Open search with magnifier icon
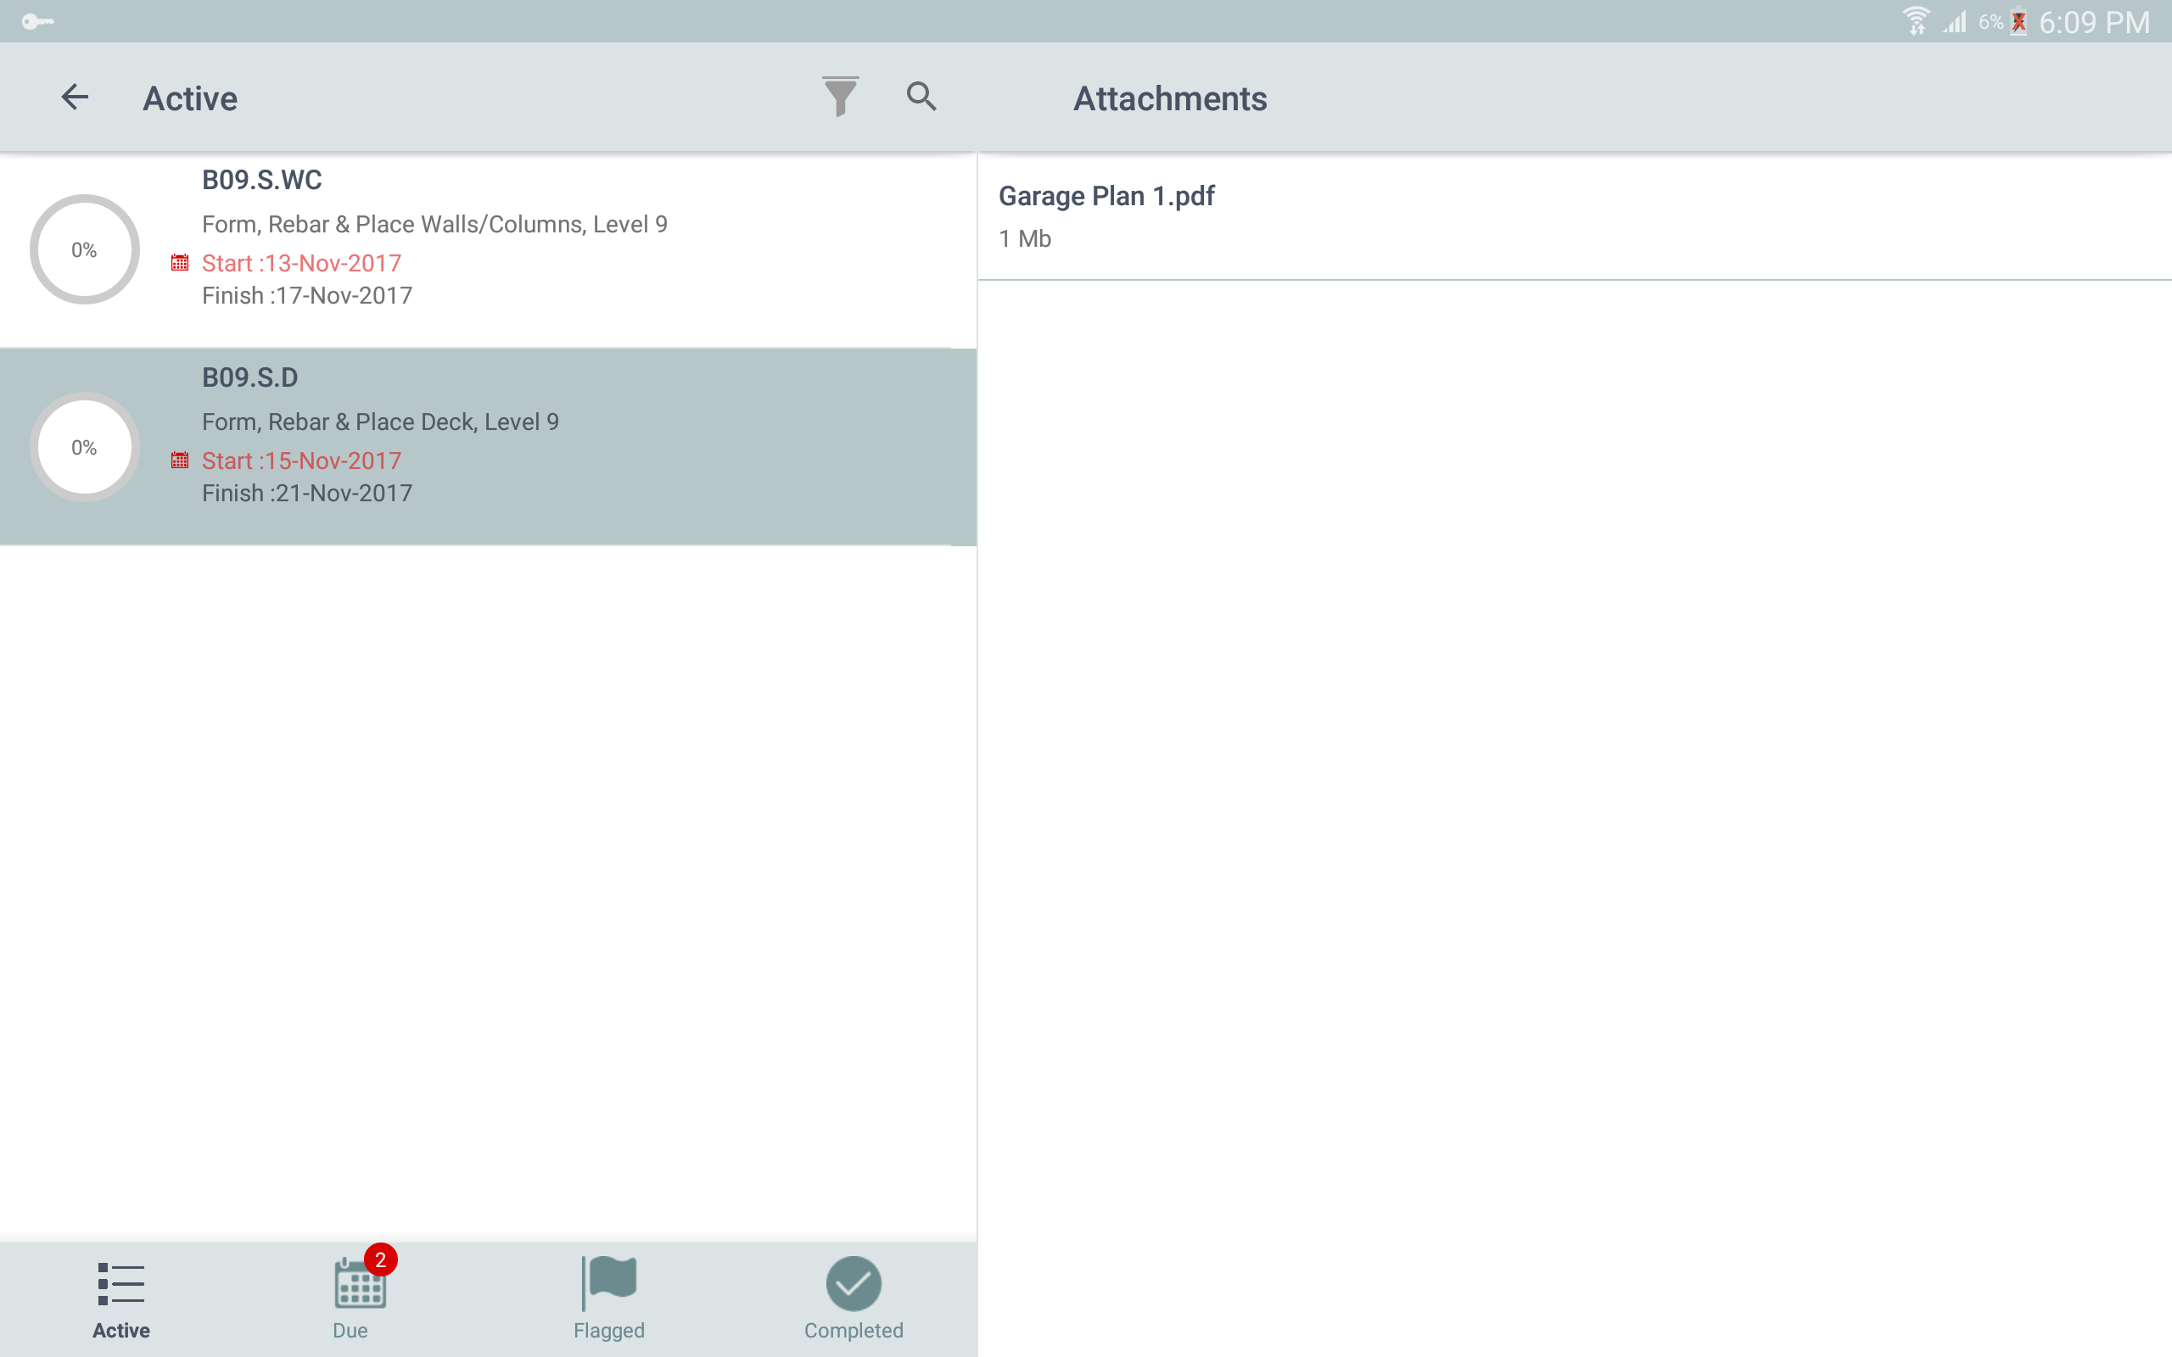The height and width of the screenshot is (1357, 2172). 921,96
